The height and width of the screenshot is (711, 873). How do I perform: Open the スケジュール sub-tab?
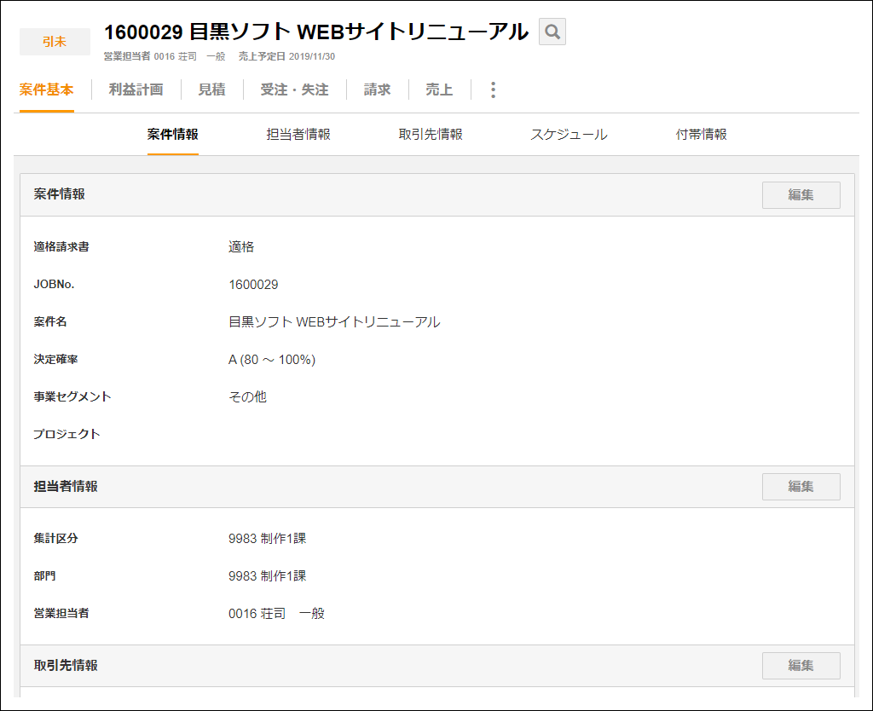coord(569,134)
